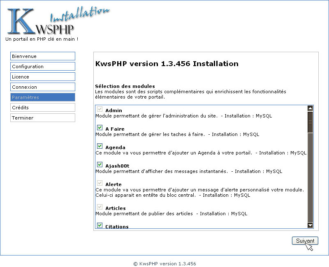Toggle the Admin module checkbox
329x267 pixels.
100,109
